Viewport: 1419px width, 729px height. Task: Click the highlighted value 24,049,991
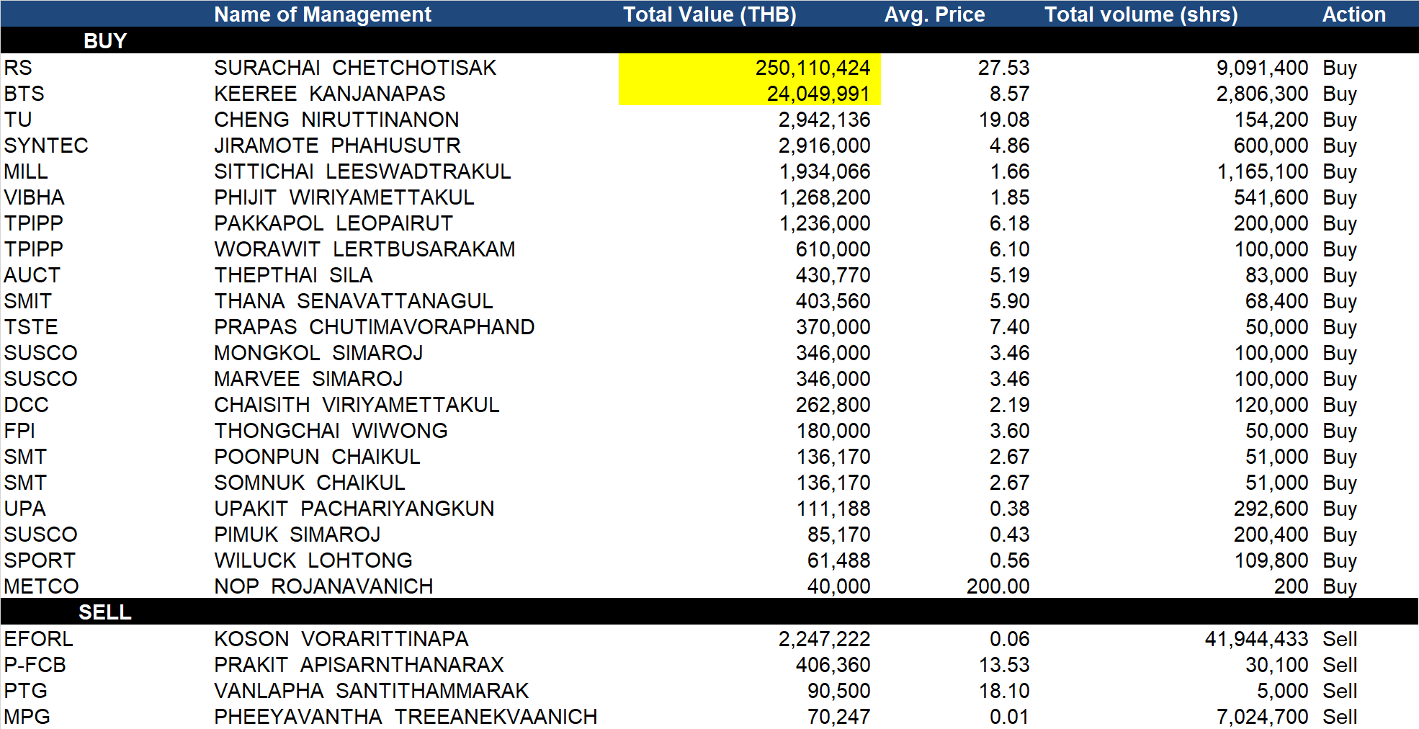(x=818, y=94)
